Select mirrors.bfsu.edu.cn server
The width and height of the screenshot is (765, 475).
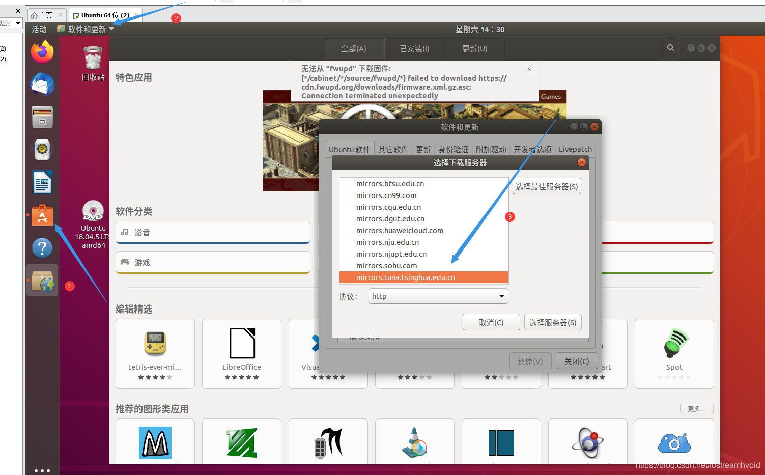(x=424, y=184)
